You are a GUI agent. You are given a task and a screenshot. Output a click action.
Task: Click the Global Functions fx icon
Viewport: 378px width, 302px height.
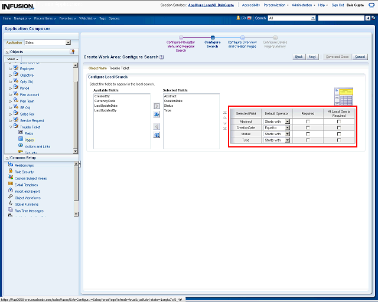coord(11,204)
